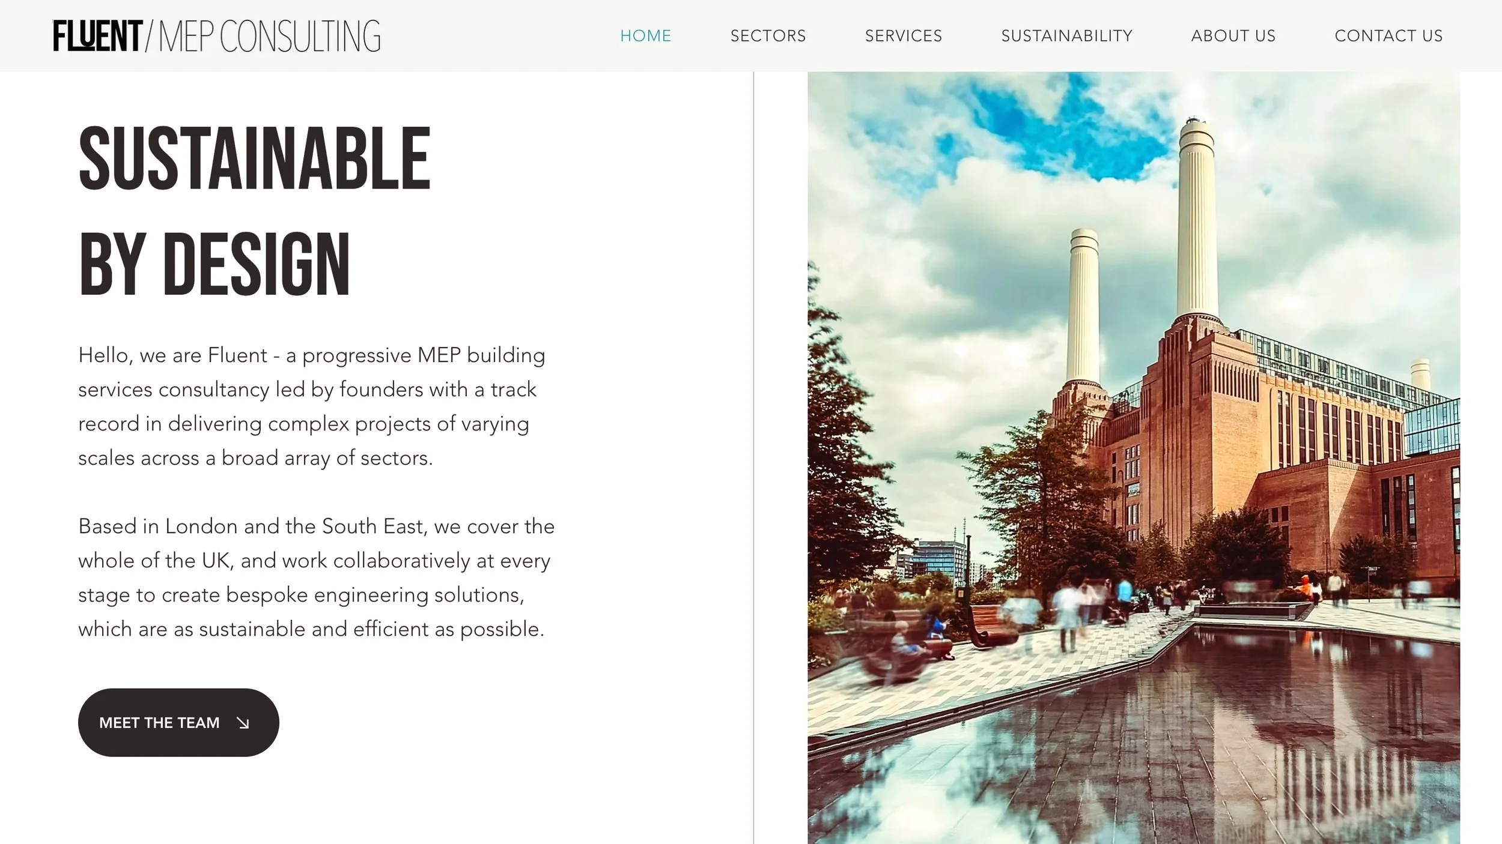Go to the SECTORS page
This screenshot has height=844, width=1502.
(x=768, y=36)
